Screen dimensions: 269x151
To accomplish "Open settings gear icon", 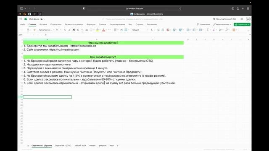I will click(x=242, y=19).
